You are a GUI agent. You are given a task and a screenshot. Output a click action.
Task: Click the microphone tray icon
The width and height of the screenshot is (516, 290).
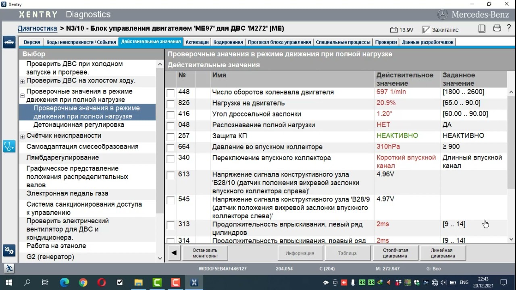(x=353, y=283)
